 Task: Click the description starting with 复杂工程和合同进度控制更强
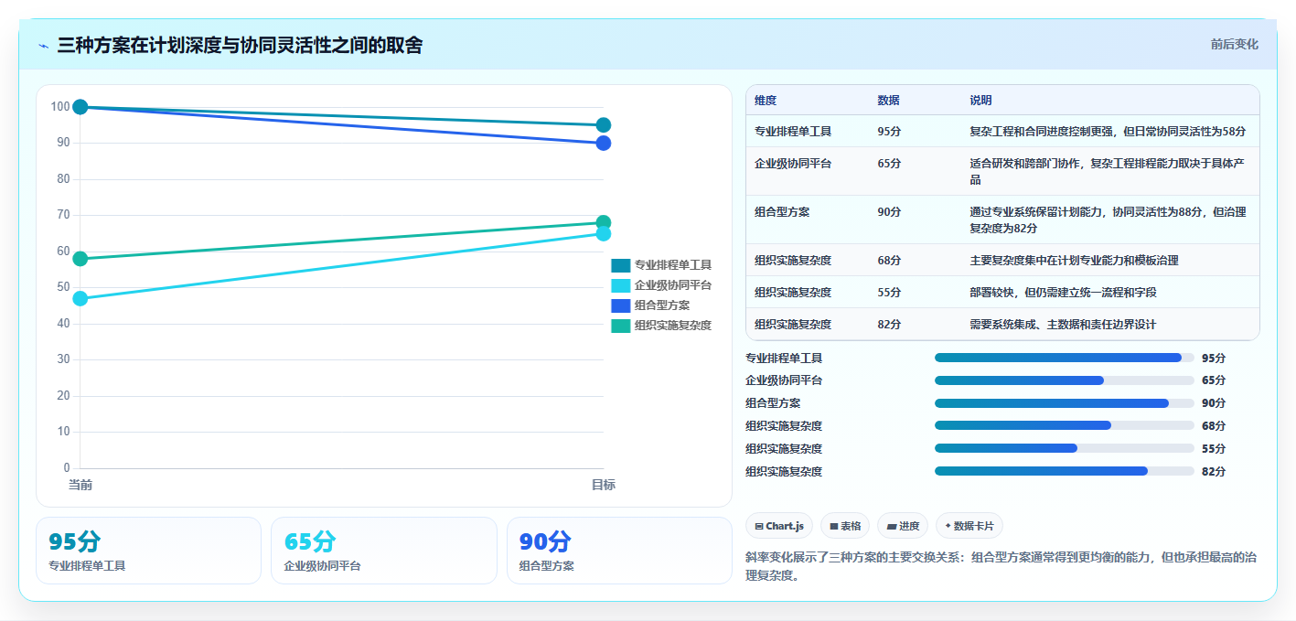(1108, 132)
